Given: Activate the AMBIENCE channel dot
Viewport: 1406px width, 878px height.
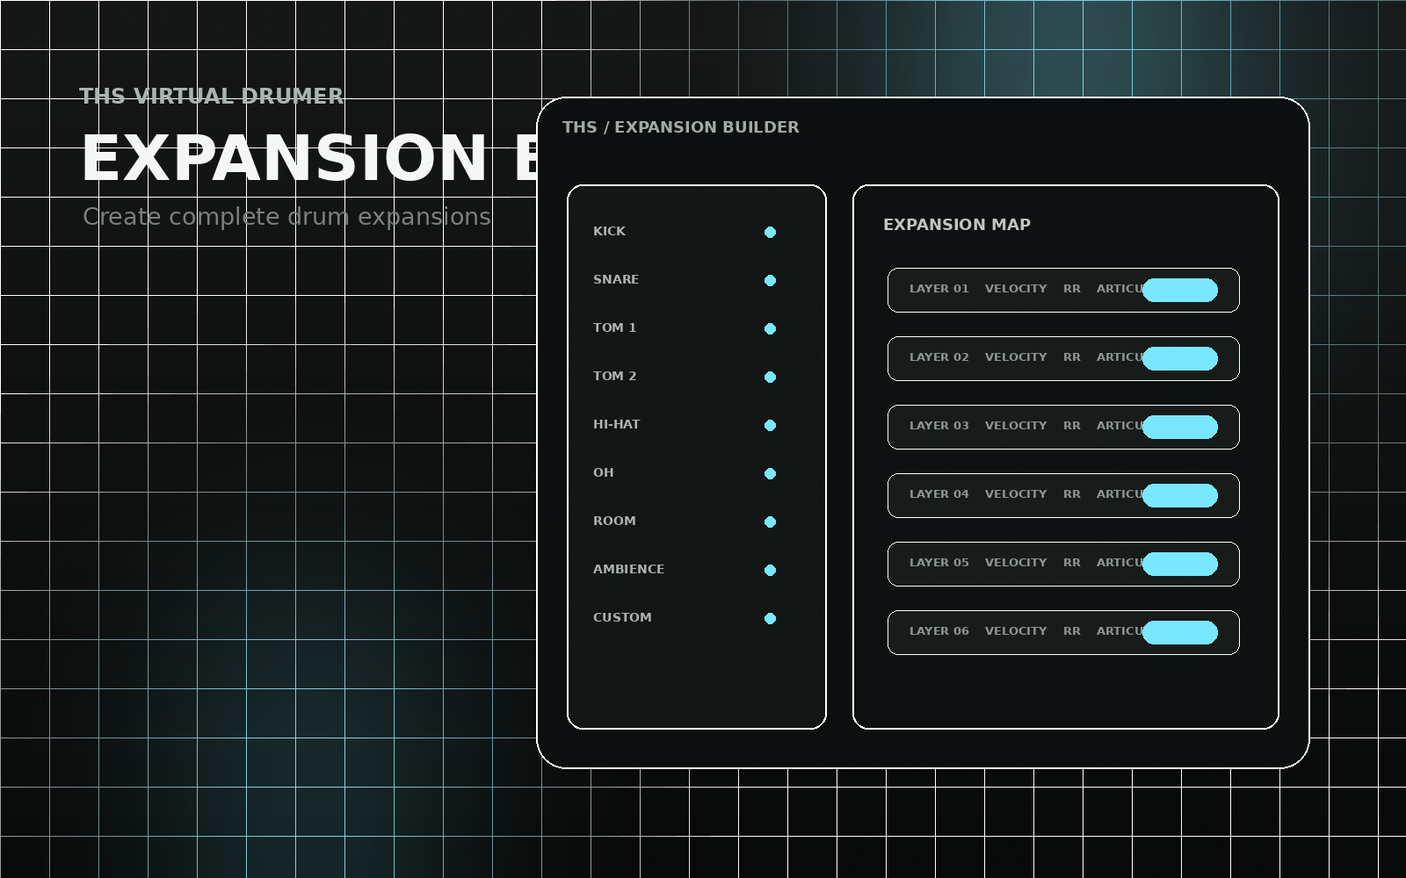Looking at the screenshot, I should tap(770, 571).
